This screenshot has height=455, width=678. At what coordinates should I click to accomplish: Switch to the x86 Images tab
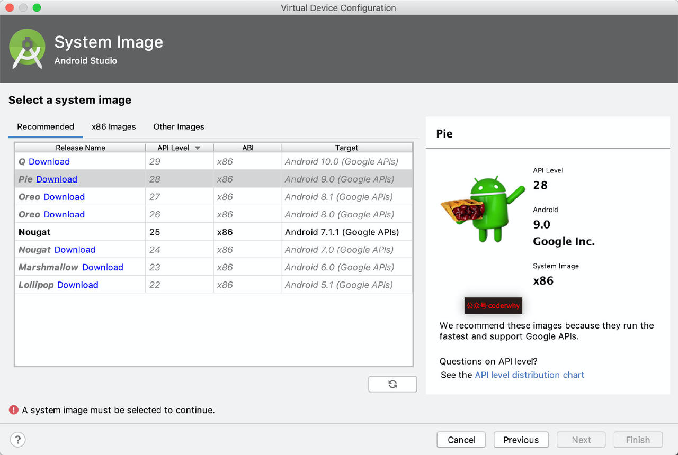[x=113, y=126]
